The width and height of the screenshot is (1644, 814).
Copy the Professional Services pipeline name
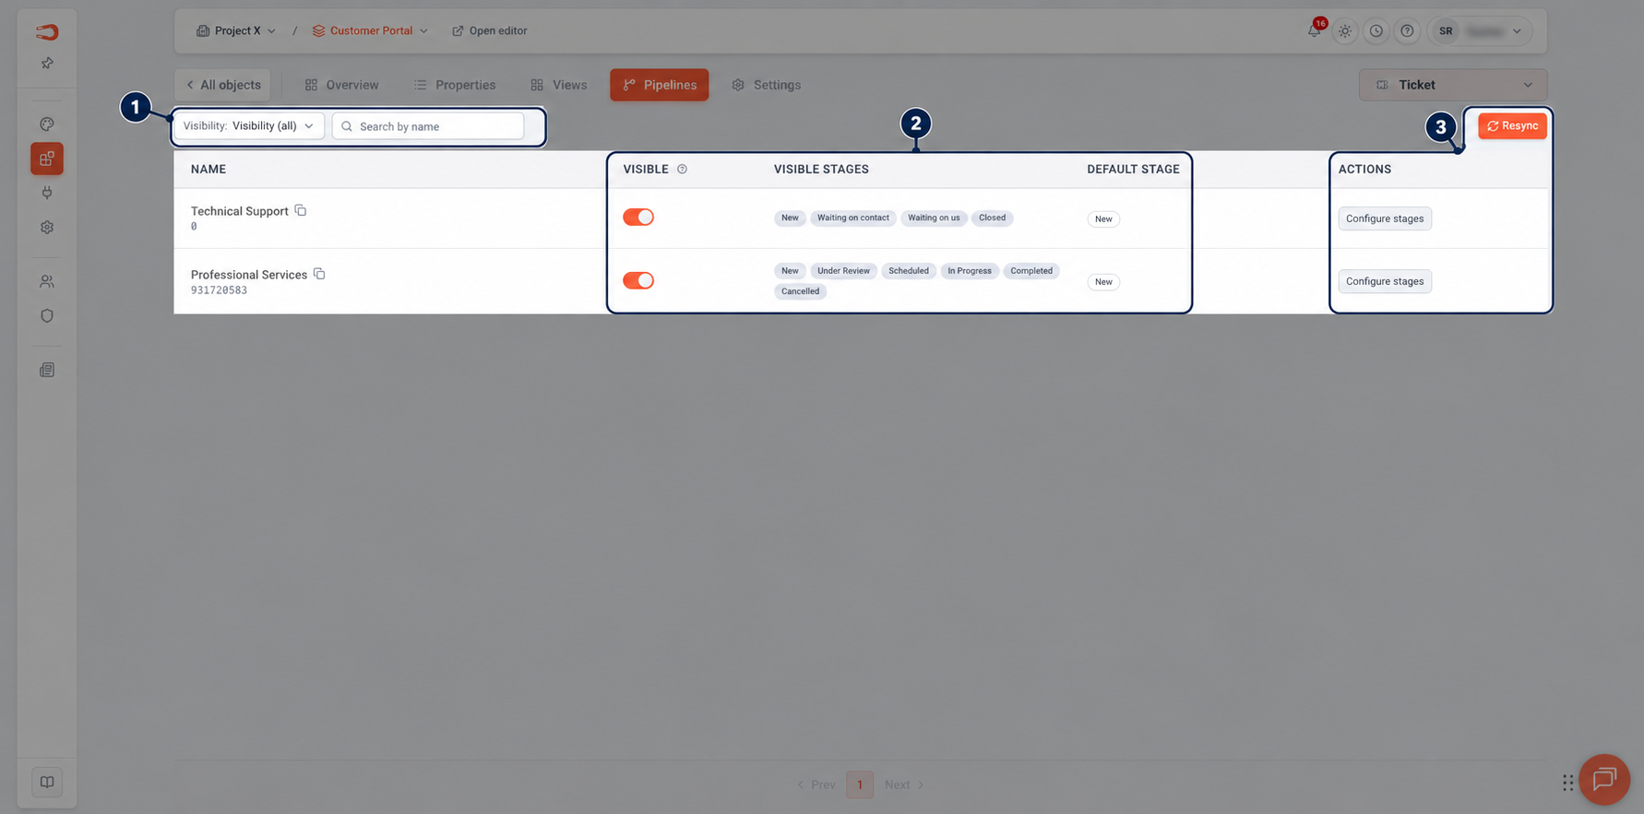pos(319,274)
